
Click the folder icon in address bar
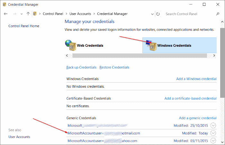(35, 14)
